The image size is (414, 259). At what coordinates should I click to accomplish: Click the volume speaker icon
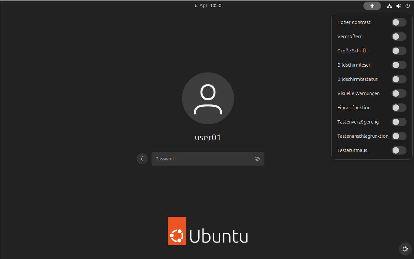pos(398,6)
